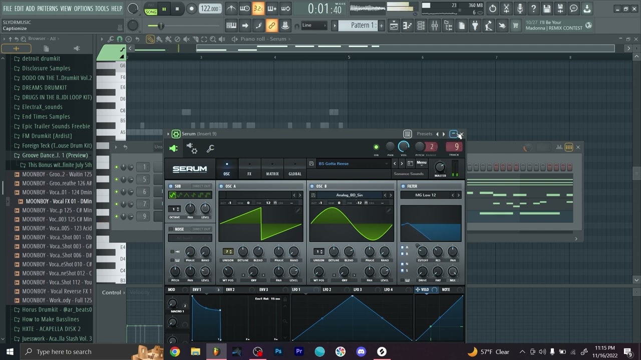Click the undo history circular arrow icon
This screenshot has width=641, height=360.
[x=493, y=8]
